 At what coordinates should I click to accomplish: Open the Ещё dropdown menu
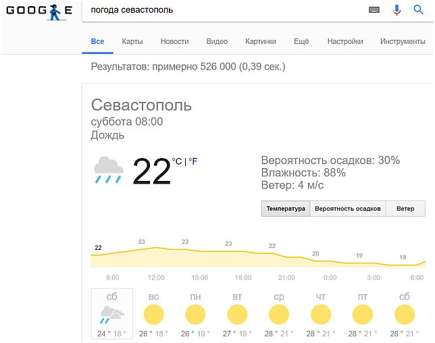tap(301, 41)
